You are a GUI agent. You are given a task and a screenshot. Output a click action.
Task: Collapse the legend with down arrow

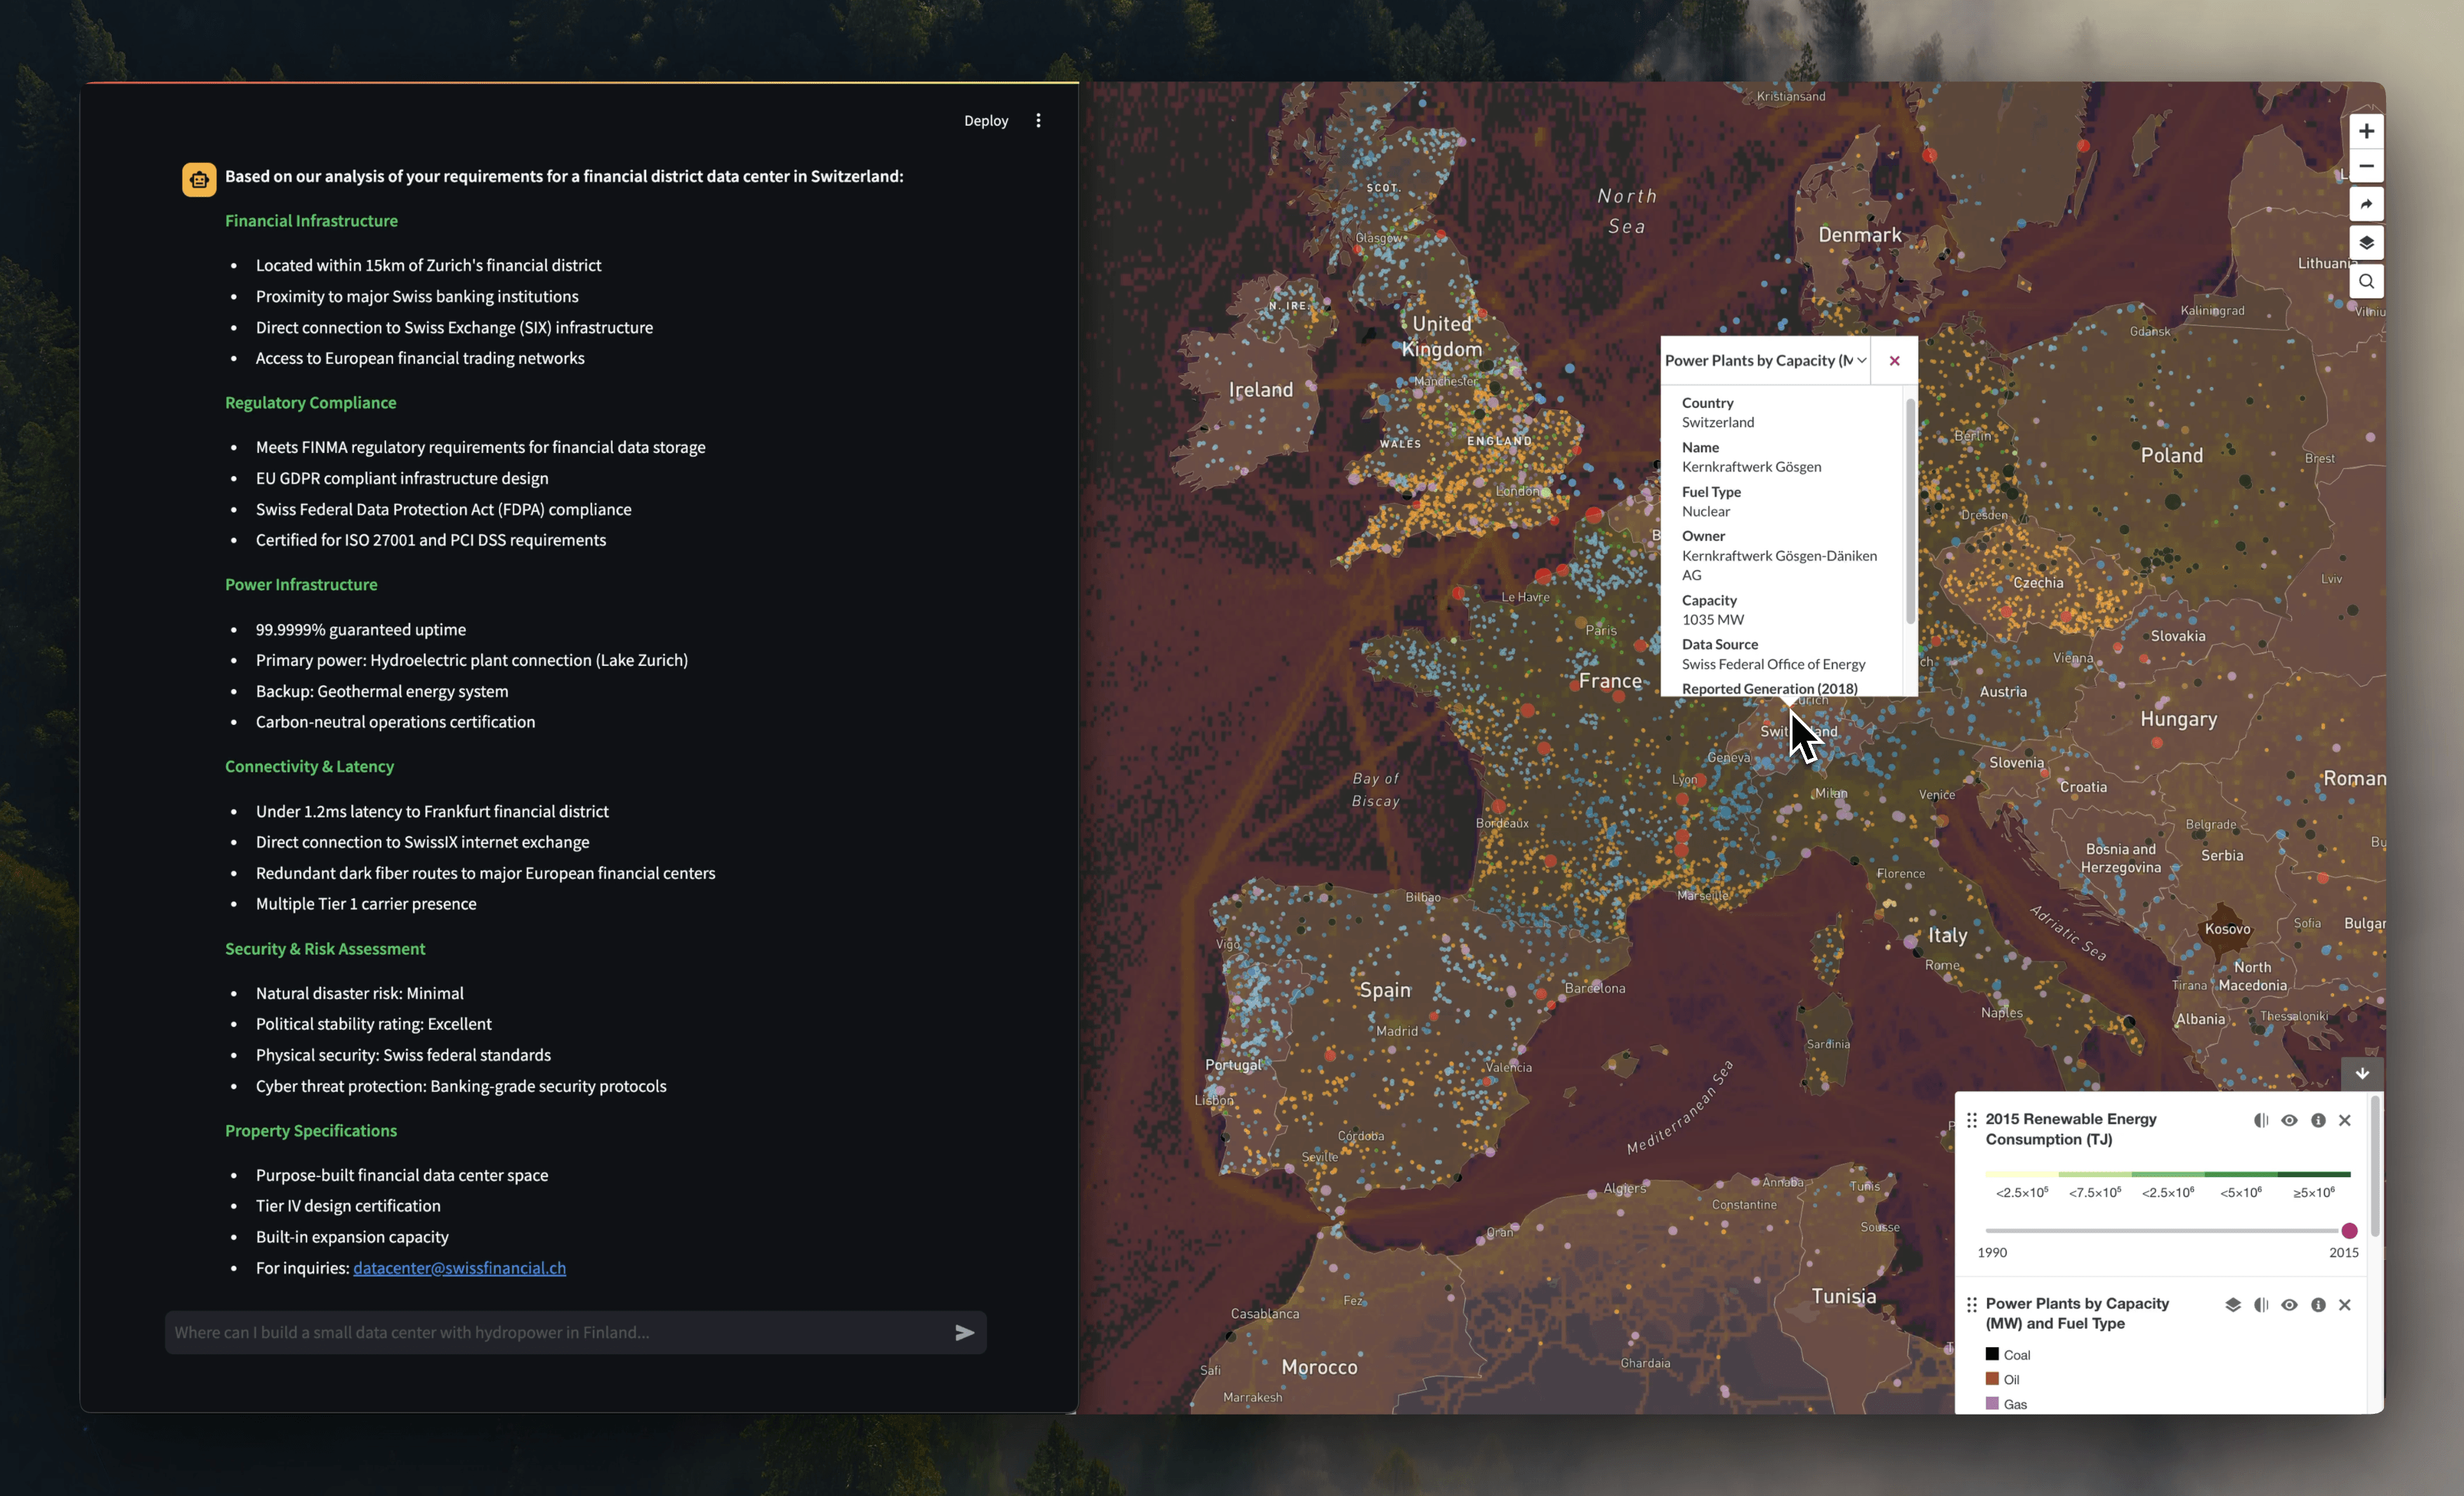point(2362,1074)
